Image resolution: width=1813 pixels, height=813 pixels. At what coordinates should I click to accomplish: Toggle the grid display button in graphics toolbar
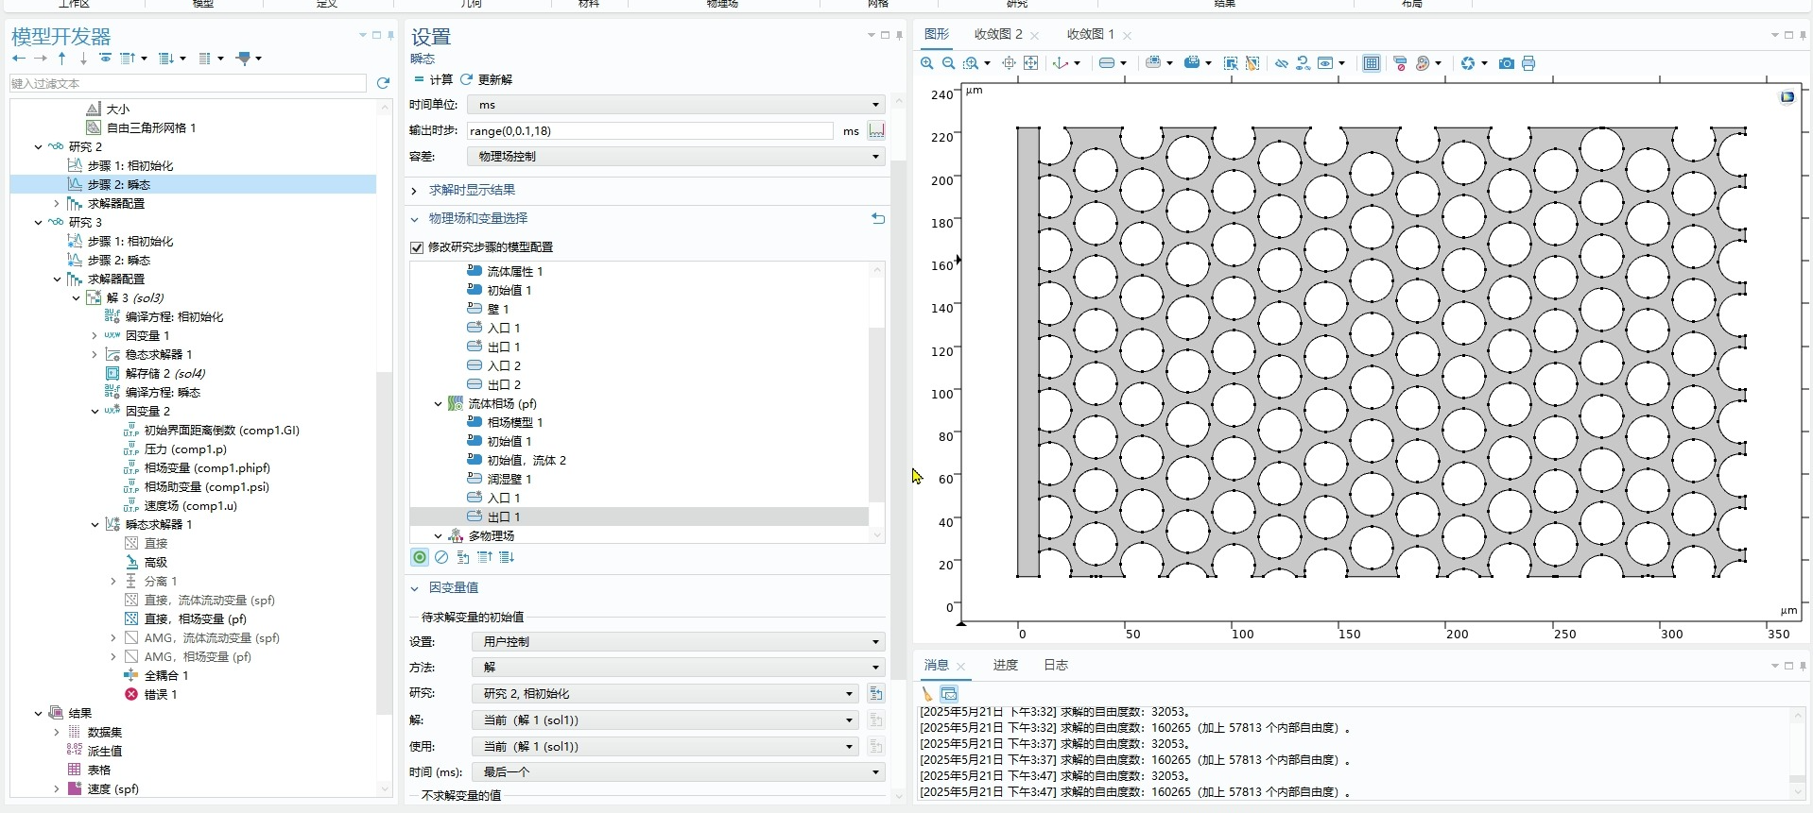[x=1371, y=63]
